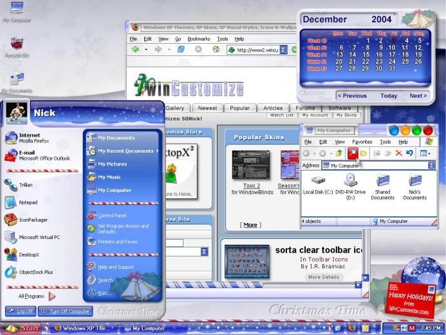This screenshot has height=335, width=446.
Task: Follow the Toxic 2 skin link
Action: click(x=252, y=186)
